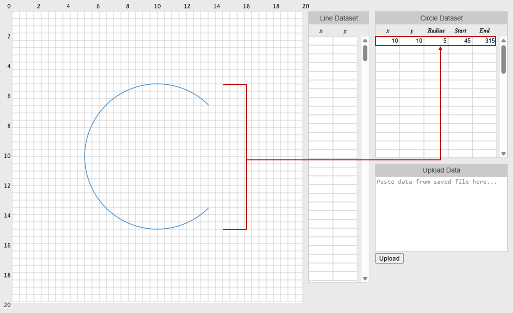Screen dimensions: 513x313
Task: Click Line Dataset scrollbar up arrow
Action: [365, 41]
